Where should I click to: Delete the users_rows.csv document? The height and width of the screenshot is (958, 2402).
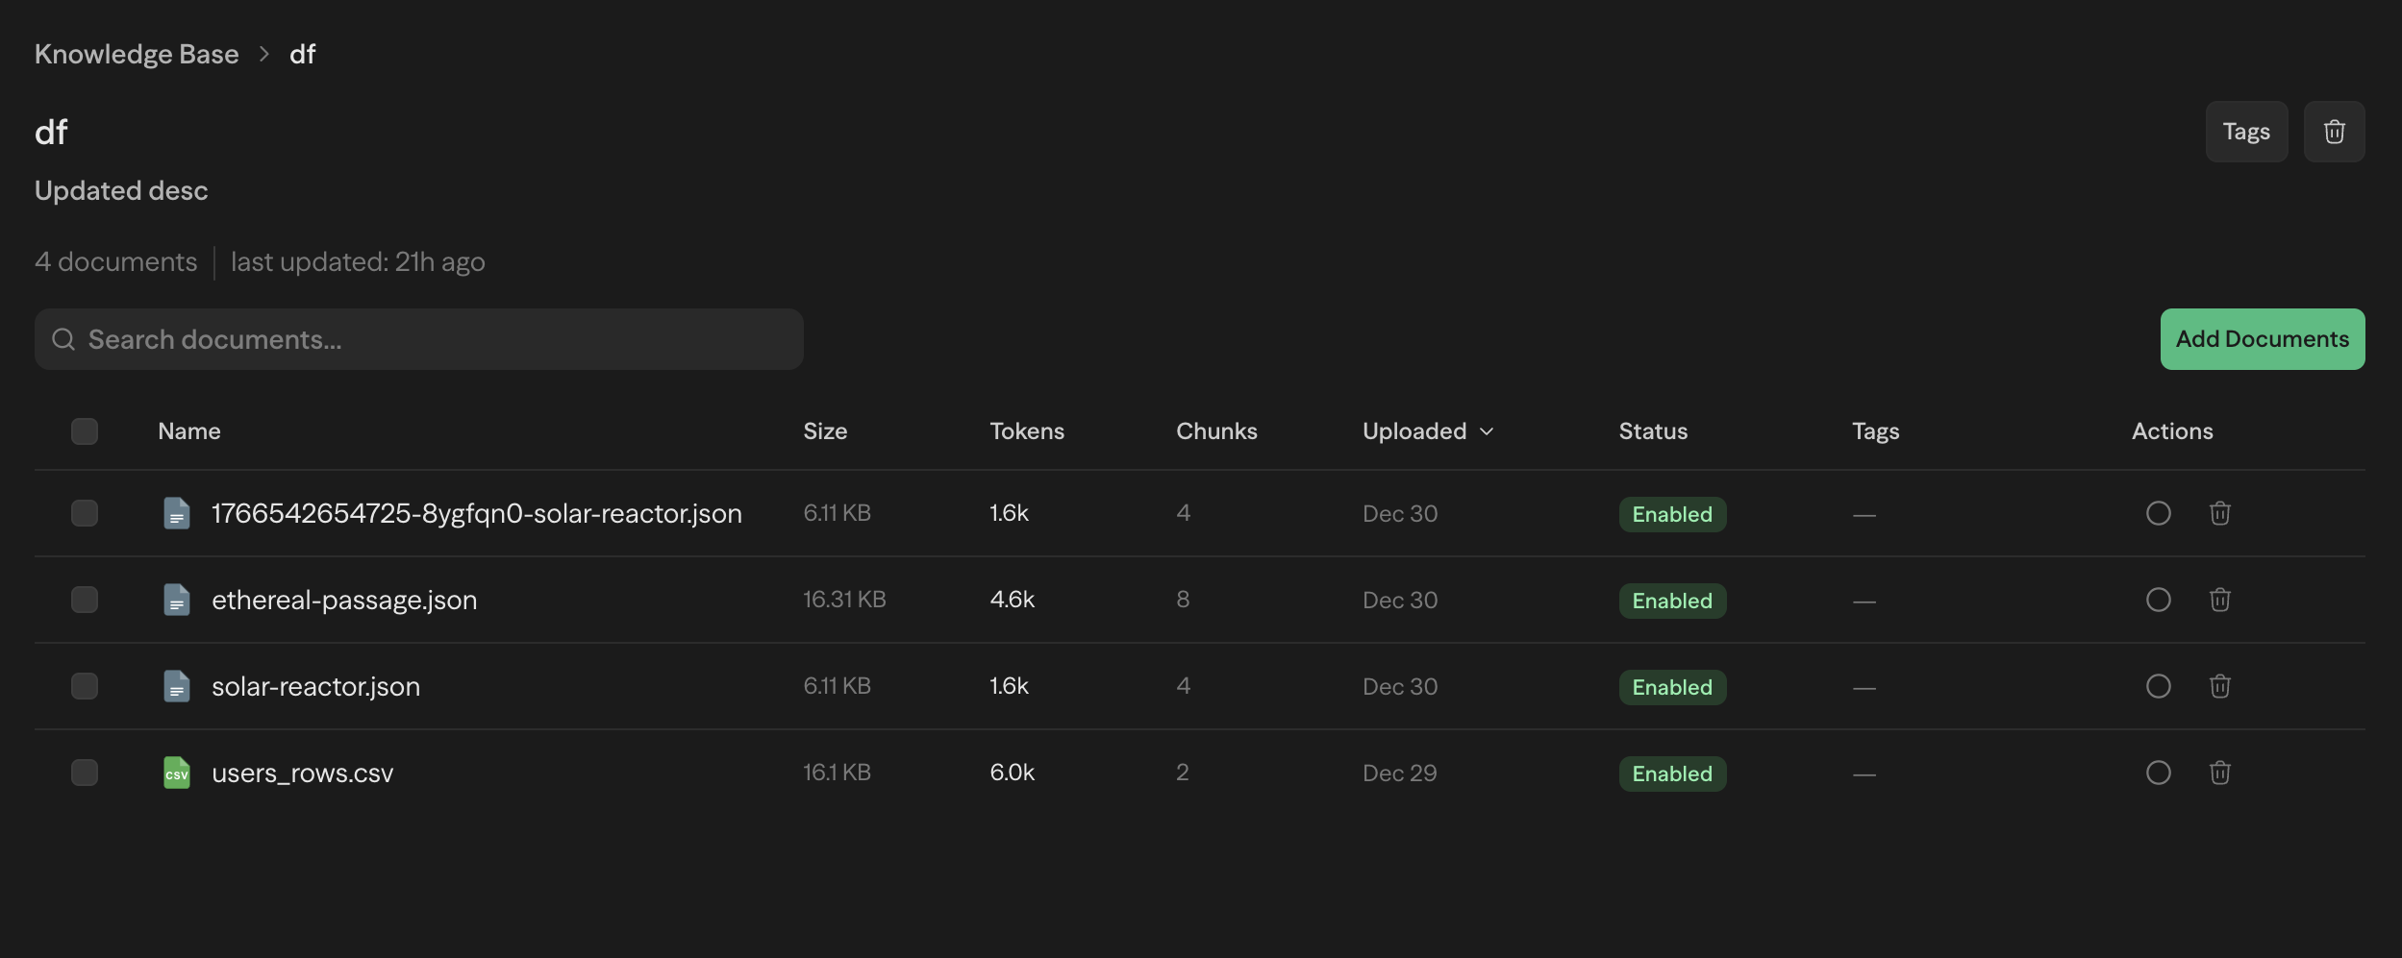click(x=2219, y=773)
